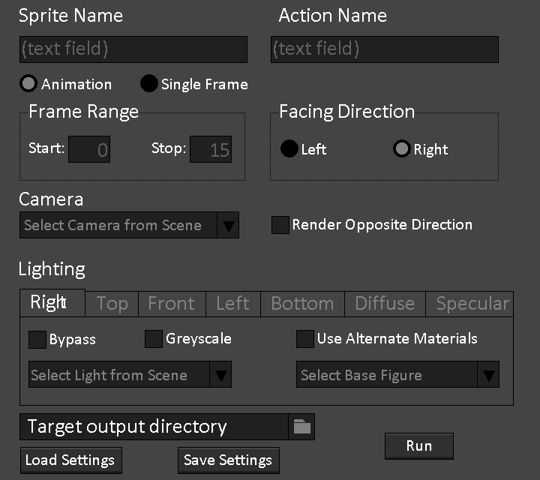Image resolution: width=540 pixels, height=480 pixels.
Task: Focus the Frame Range Stop field
Action: point(211,149)
